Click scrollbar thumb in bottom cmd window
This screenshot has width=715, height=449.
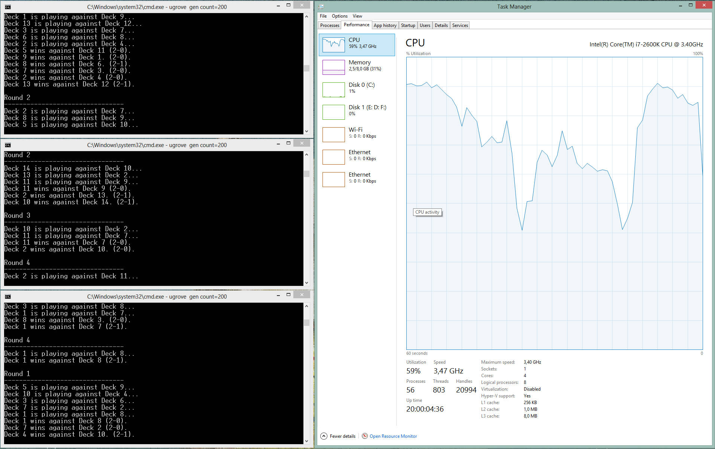pos(306,323)
